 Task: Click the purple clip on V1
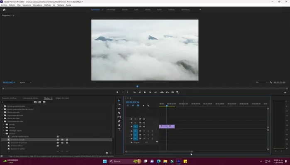click(167, 126)
